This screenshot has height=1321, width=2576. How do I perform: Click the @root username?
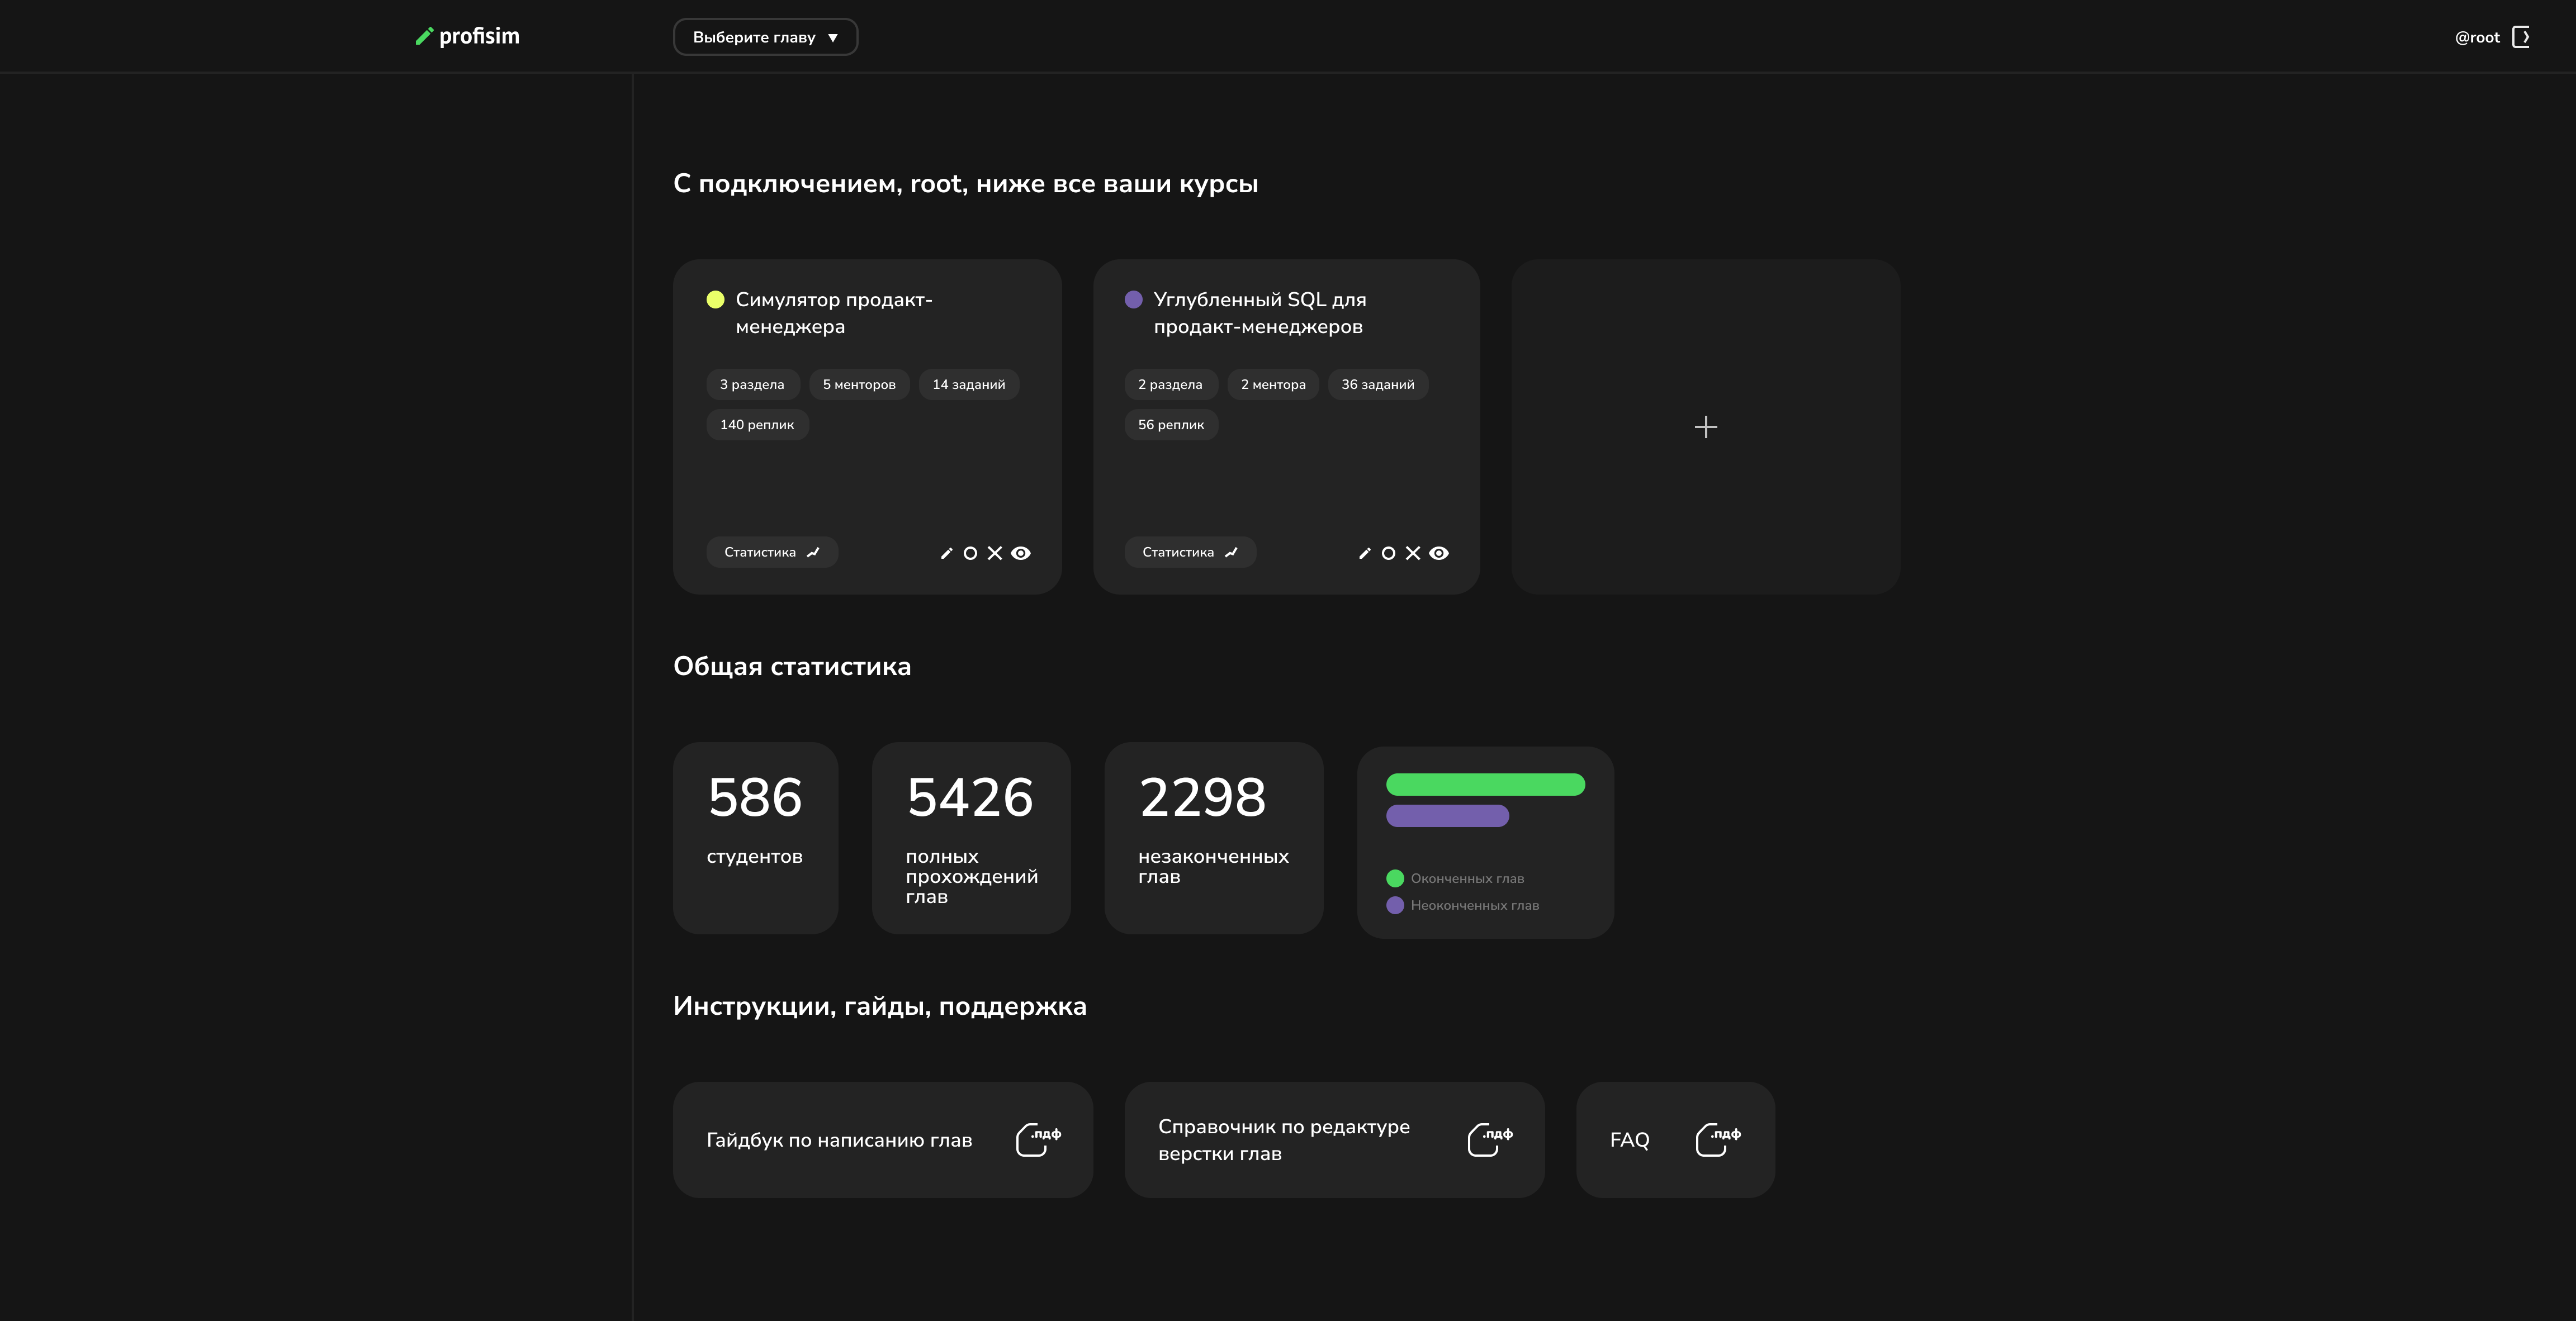pos(2477,37)
